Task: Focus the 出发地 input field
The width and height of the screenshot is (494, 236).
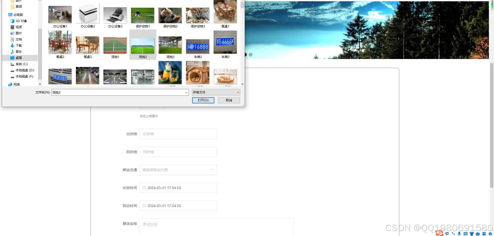Action: point(178,134)
